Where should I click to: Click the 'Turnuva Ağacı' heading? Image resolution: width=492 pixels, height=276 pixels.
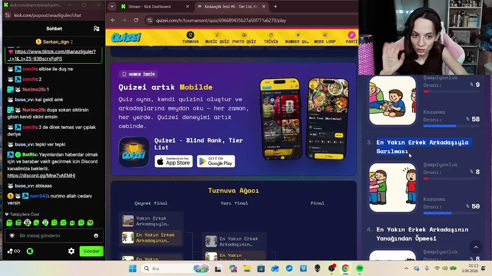234,191
